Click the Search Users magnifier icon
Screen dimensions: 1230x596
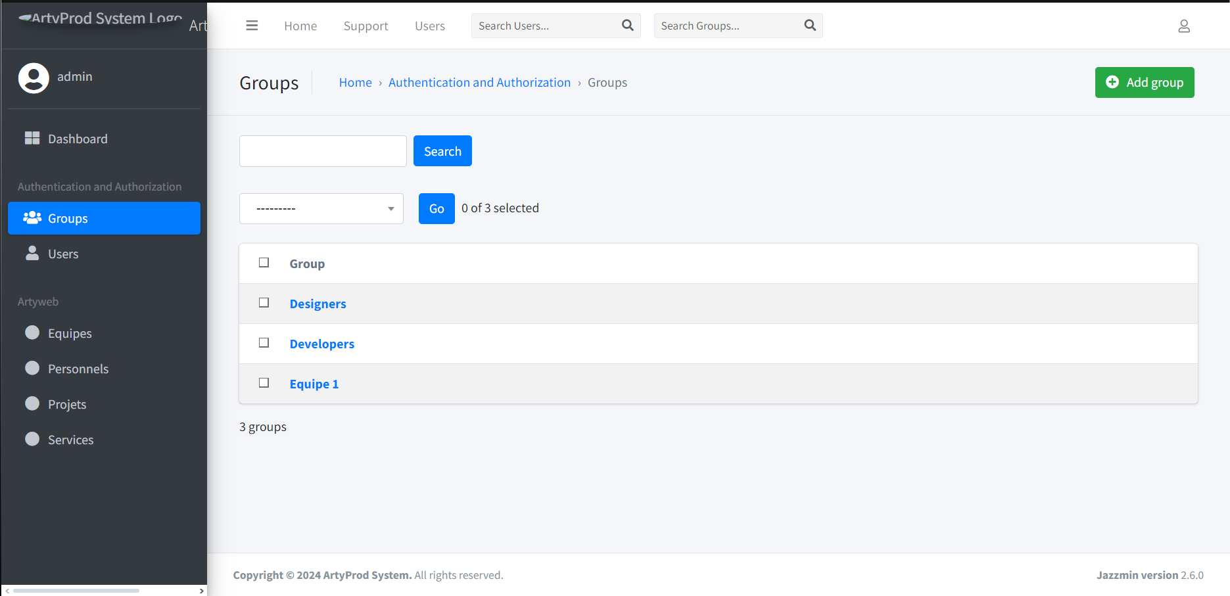pos(627,26)
